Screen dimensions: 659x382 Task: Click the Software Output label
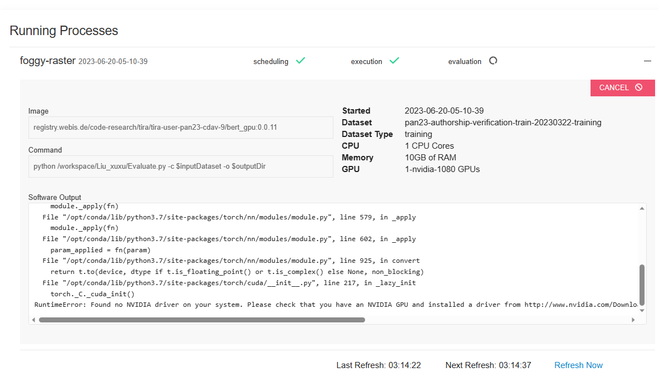pyautogui.click(x=55, y=197)
